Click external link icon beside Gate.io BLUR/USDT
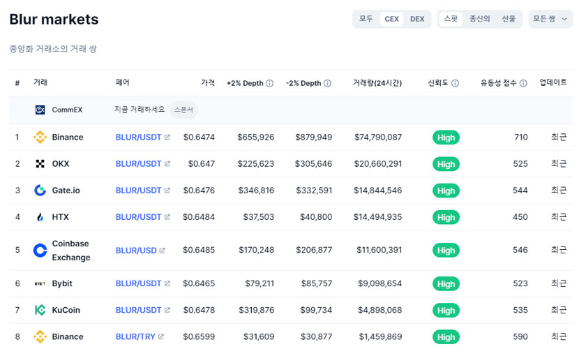This screenshot has height=349, width=586. click(x=167, y=191)
